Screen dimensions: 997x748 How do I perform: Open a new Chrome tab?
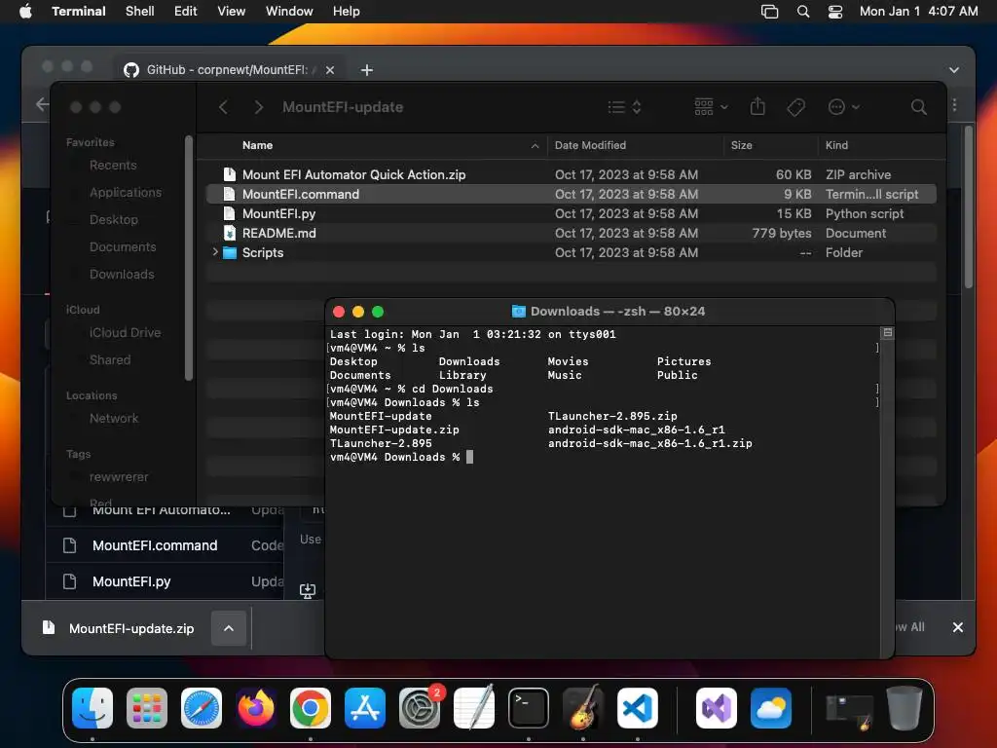tap(367, 70)
